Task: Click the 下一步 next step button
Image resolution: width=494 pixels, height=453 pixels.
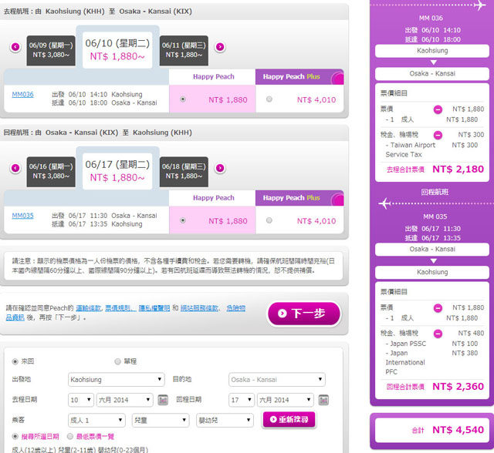Action: pos(304,314)
